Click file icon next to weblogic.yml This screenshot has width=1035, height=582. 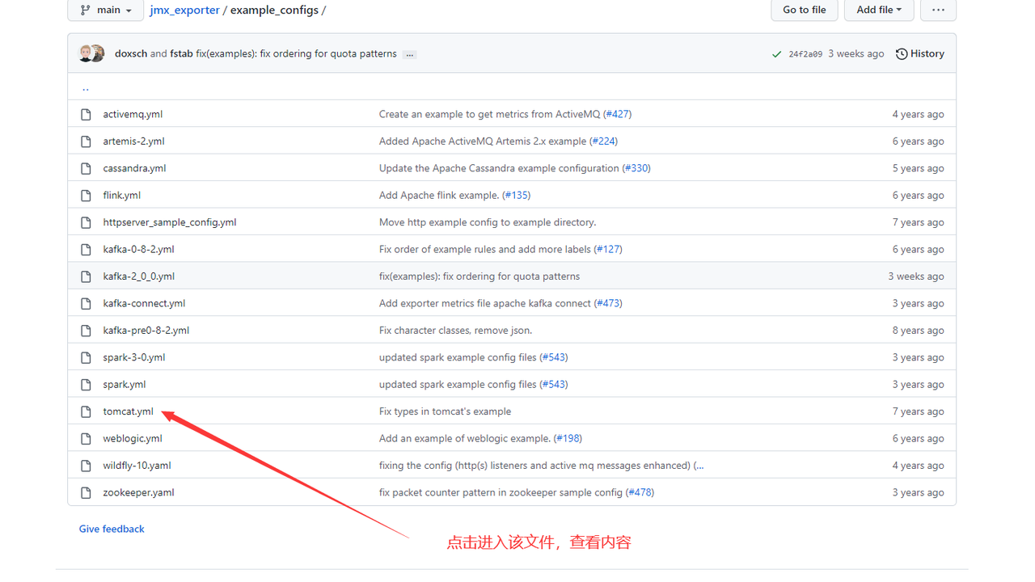click(x=86, y=438)
